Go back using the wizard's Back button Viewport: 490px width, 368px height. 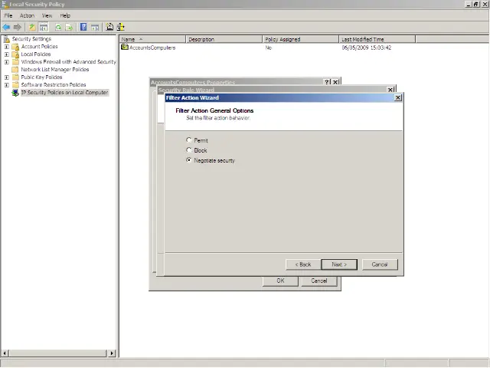302,264
